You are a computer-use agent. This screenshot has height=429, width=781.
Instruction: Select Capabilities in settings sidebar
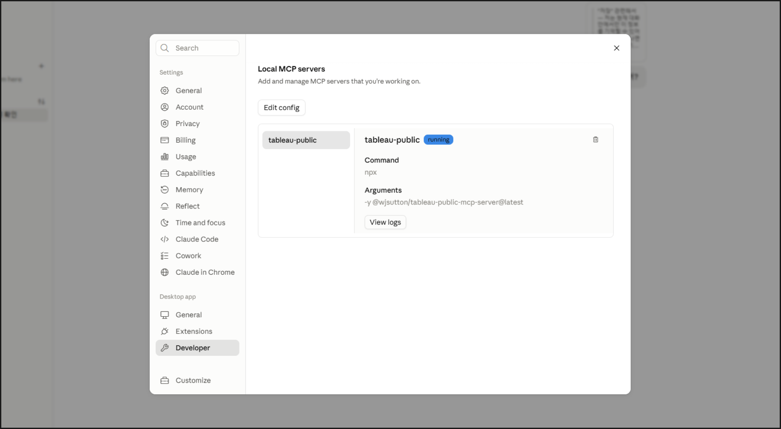(197, 173)
